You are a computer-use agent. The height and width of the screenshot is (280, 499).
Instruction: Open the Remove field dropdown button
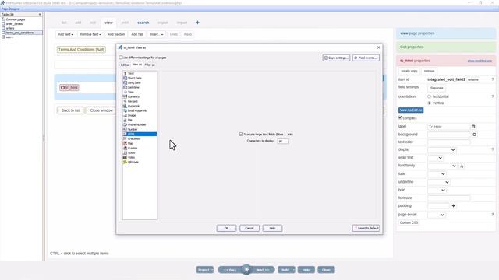point(90,34)
